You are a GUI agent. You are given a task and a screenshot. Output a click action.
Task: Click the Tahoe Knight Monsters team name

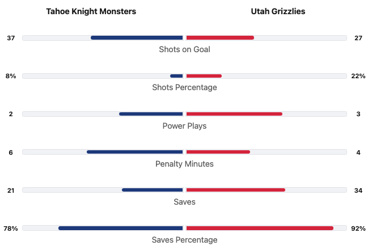[91, 11]
